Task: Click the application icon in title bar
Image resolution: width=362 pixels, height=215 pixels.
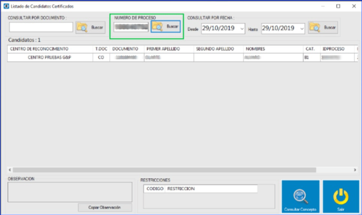Action: pyautogui.click(x=6, y=6)
